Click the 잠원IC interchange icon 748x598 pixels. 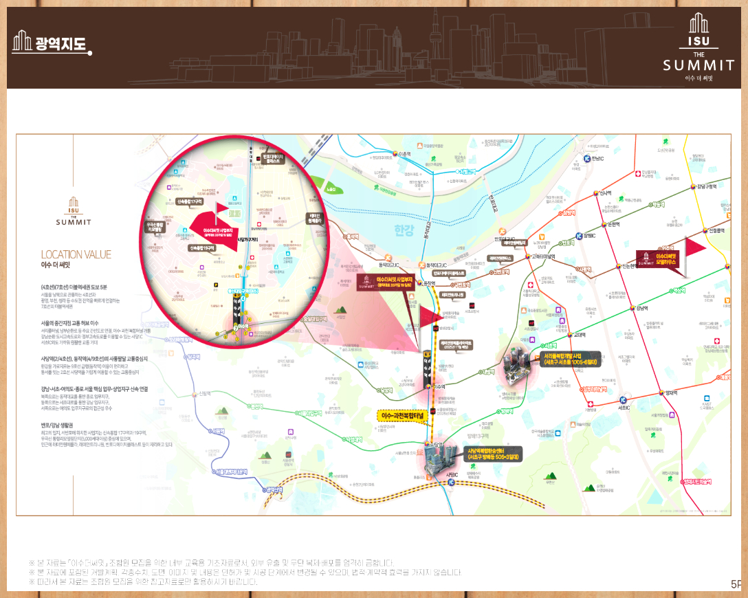[x=579, y=236]
